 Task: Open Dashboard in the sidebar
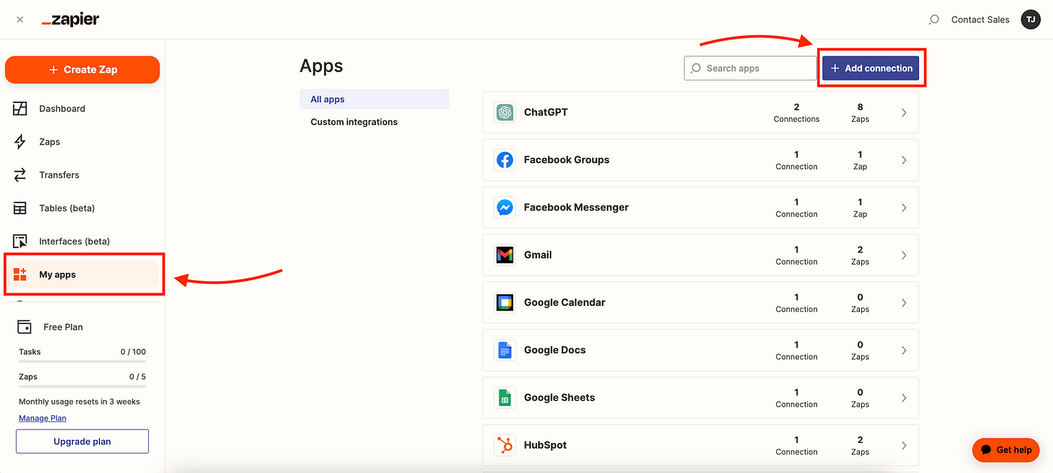[83, 108]
